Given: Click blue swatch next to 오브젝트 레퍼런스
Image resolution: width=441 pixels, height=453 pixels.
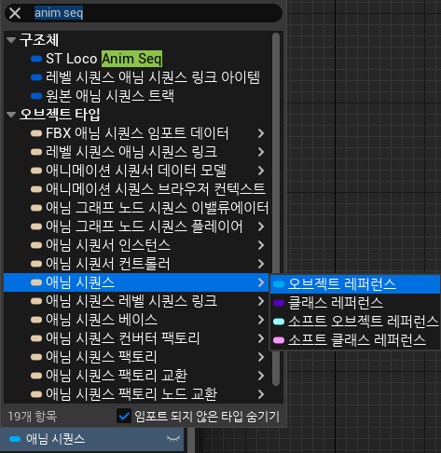Looking at the screenshot, I should coord(279,284).
